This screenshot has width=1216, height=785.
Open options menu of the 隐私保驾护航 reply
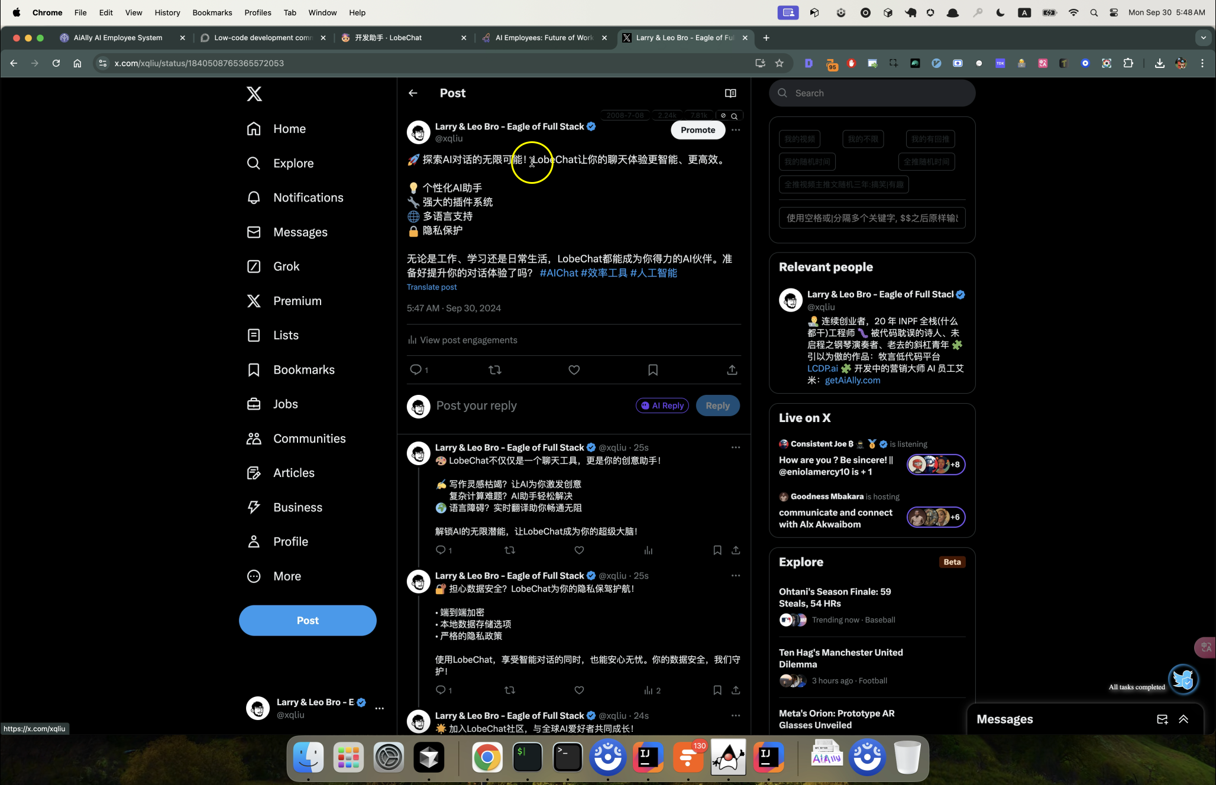pyautogui.click(x=736, y=575)
